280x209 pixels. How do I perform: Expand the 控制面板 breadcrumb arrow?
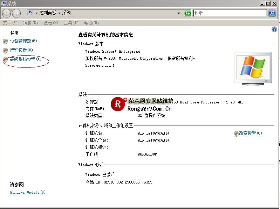[36, 13]
